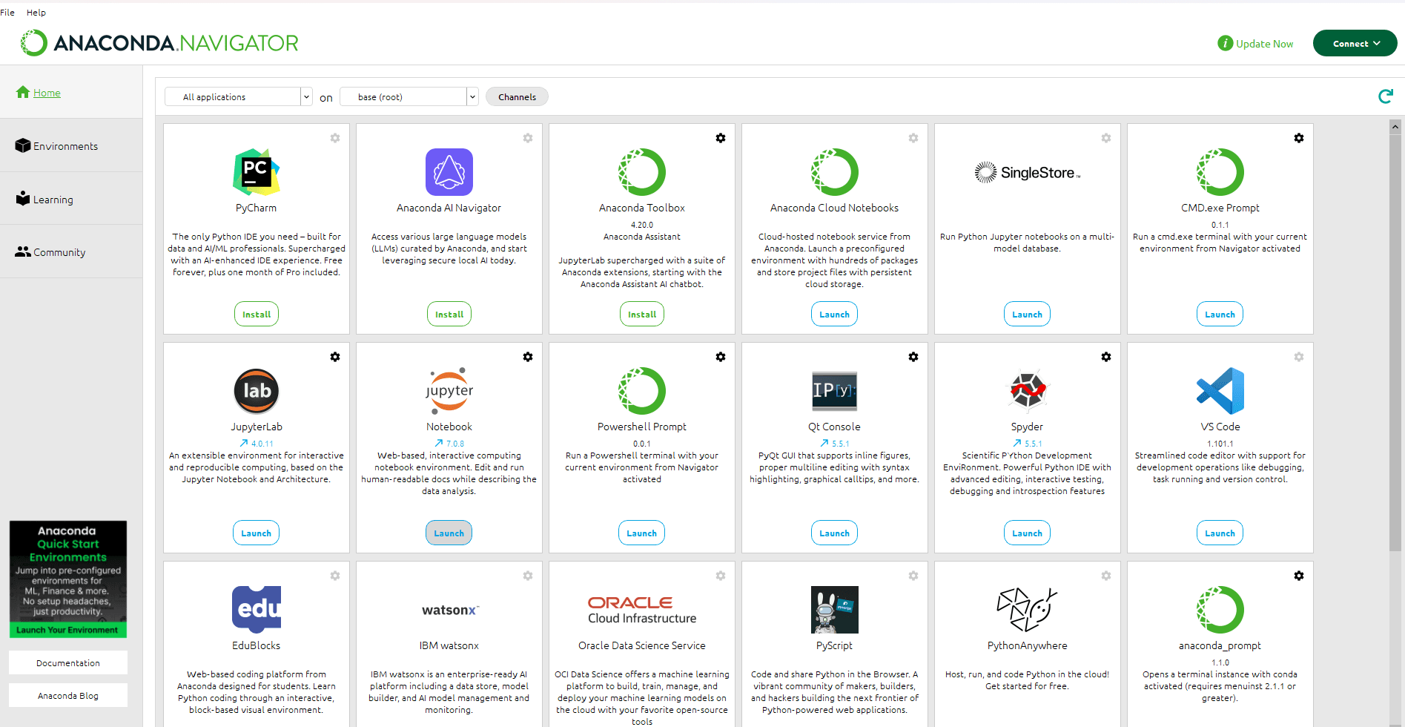Open the Anaconda Blog button
Viewport: 1405px width, 727px height.
pos(68,695)
